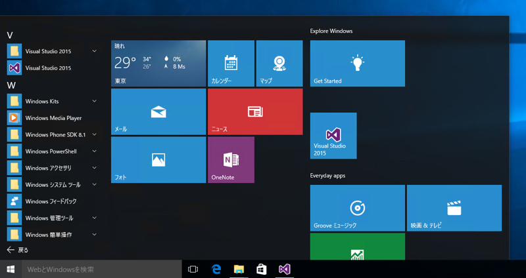This screenshot has width=526, height=278.
Task: Click the Windows アクセサリ folder icon
Action: tap(14, 168)
